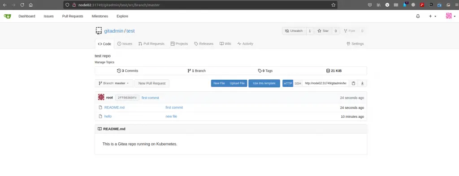Image resolution: width=459 pixels, height=176 pixels.
Task: Switch clone URL to SSH
Action: (298, 83)
